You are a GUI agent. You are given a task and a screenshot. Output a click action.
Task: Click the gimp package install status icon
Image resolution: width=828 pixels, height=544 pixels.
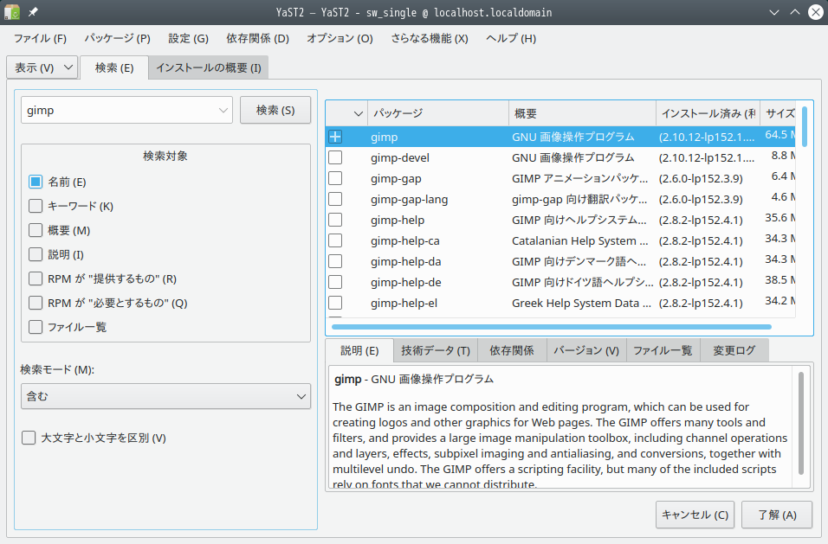coord(335,137)
